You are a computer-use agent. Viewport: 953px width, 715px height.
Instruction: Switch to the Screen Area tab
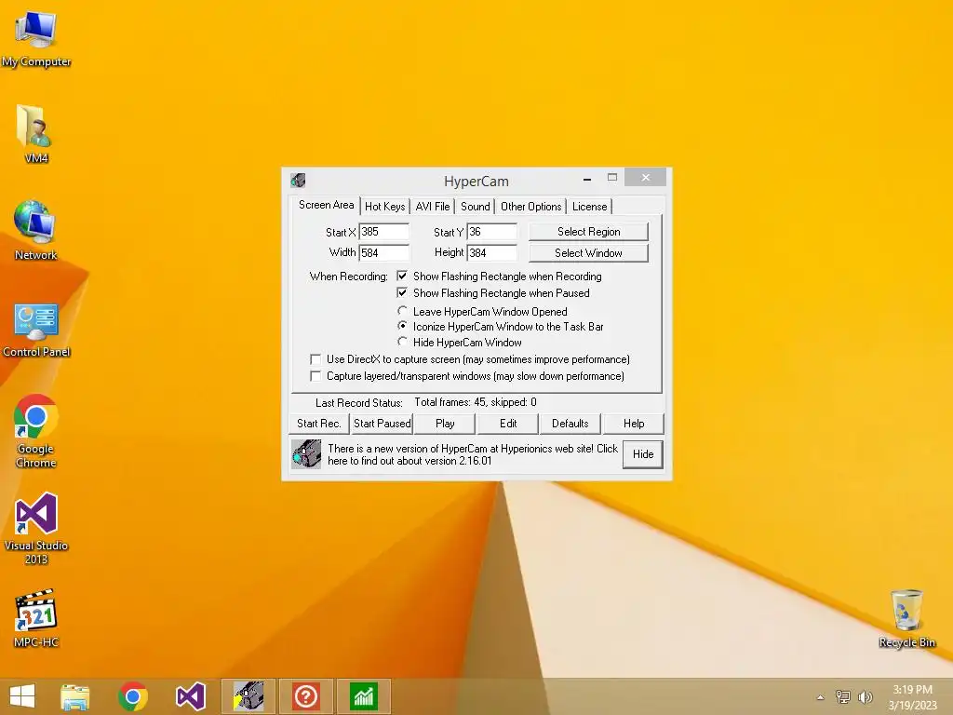pos(327,205)
